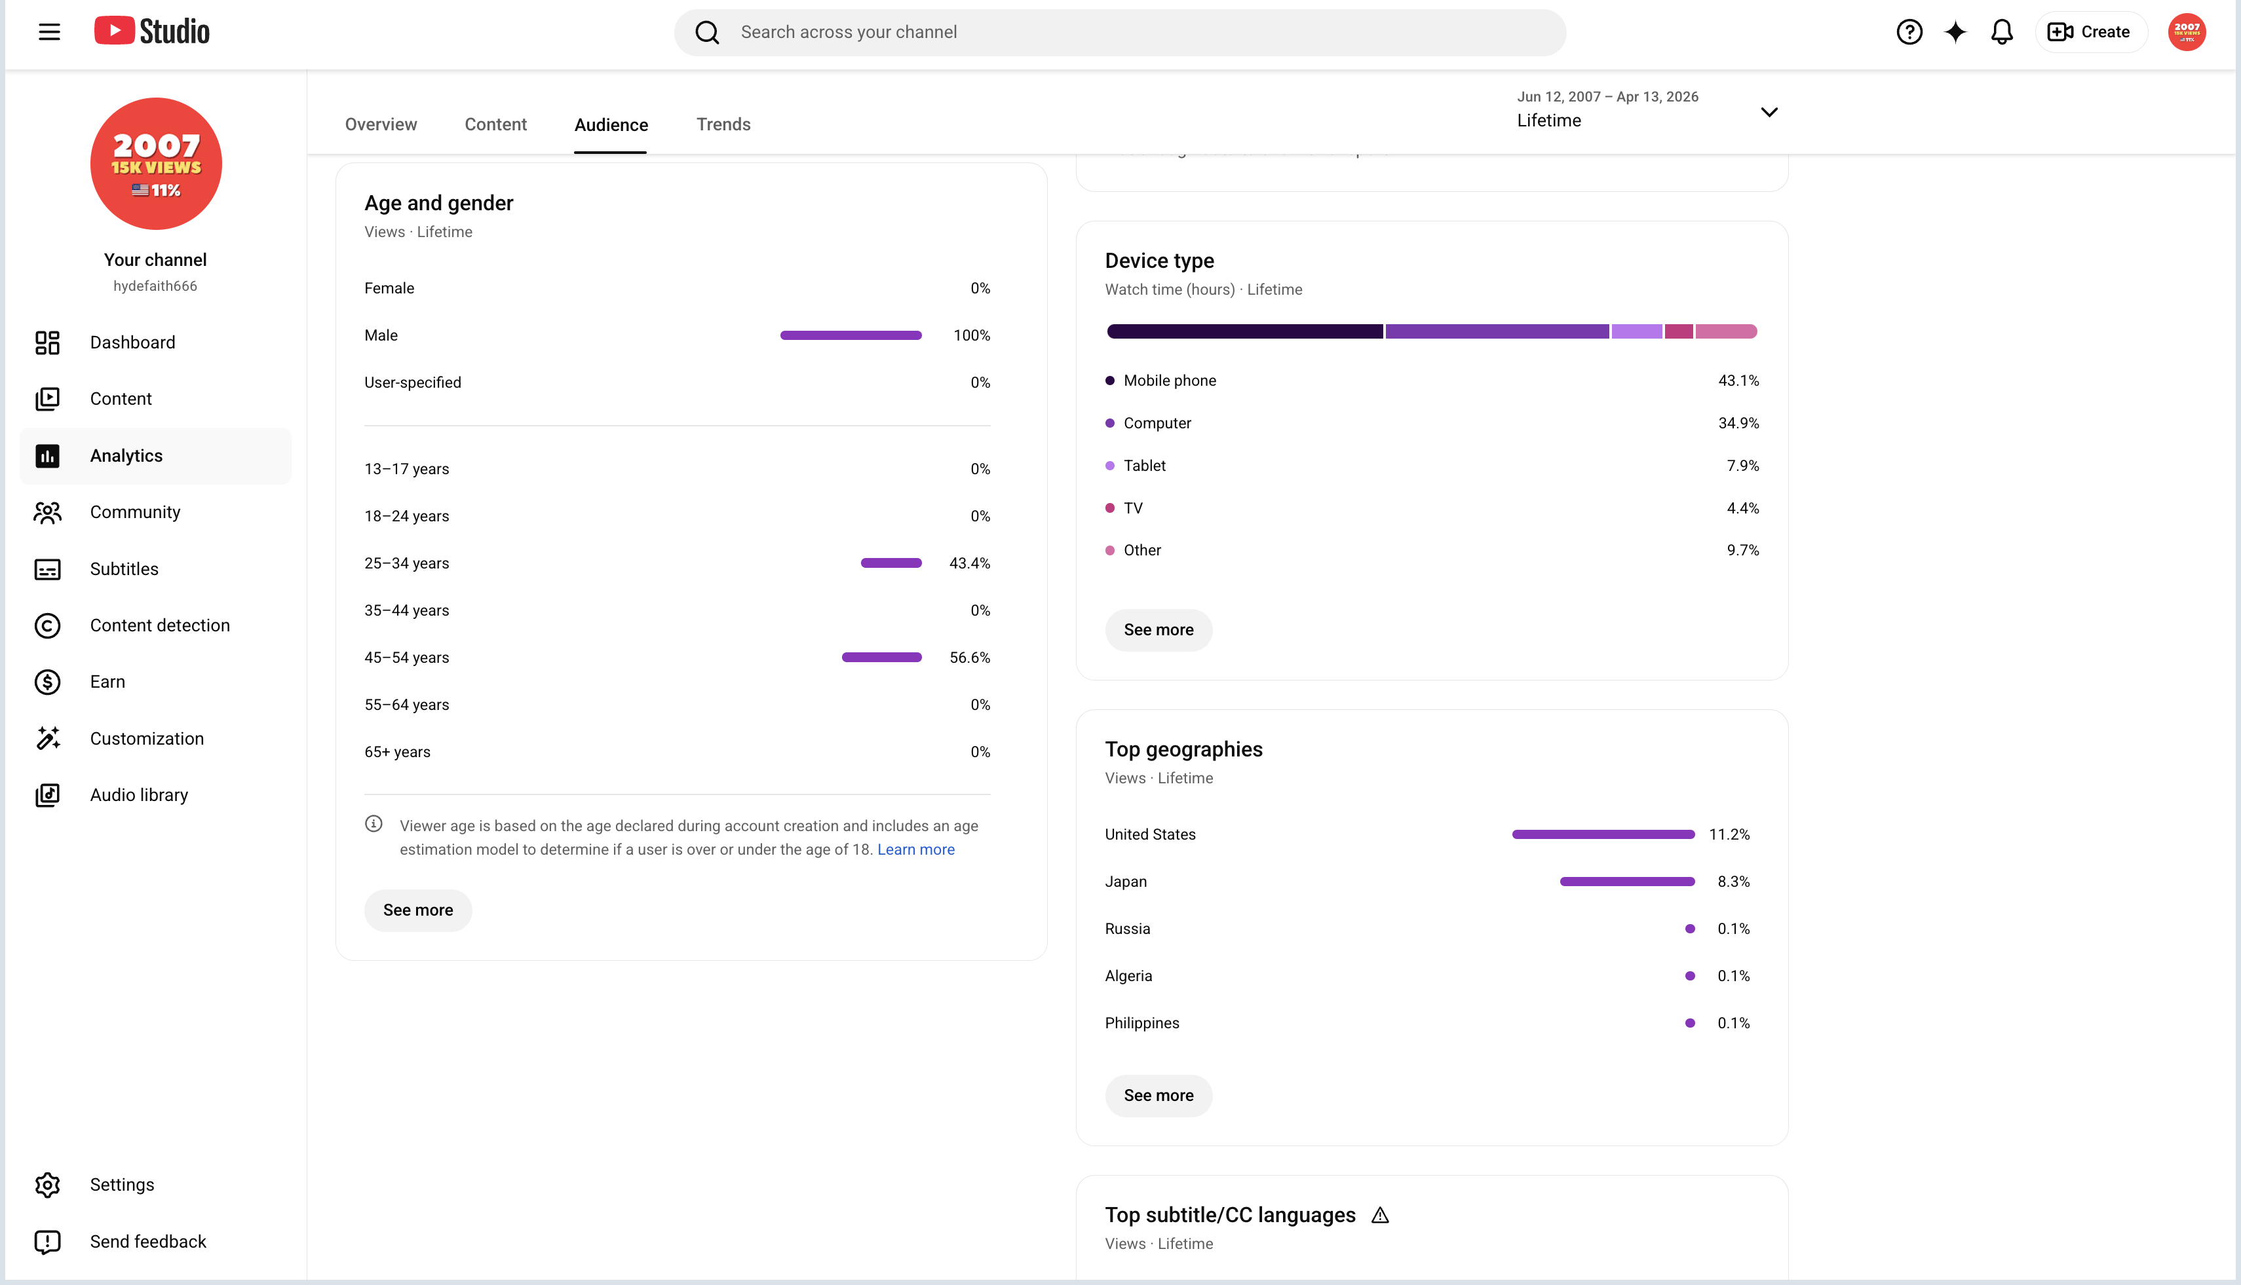Screen dimensions: 2241x1285
Task: Click the Learn more link
Action: point(915,849)
